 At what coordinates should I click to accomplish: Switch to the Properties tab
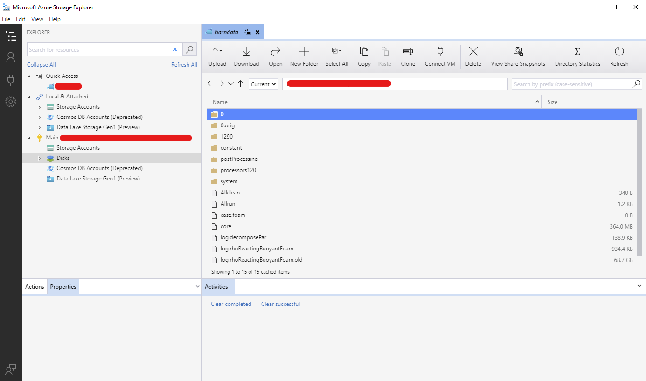tap(63, 287)
